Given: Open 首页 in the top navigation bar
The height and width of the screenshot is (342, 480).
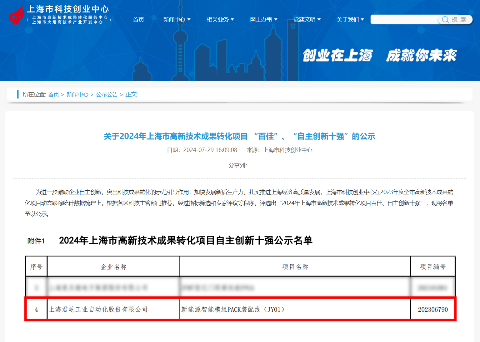Looking at the screenshot, I should [138, 20].
